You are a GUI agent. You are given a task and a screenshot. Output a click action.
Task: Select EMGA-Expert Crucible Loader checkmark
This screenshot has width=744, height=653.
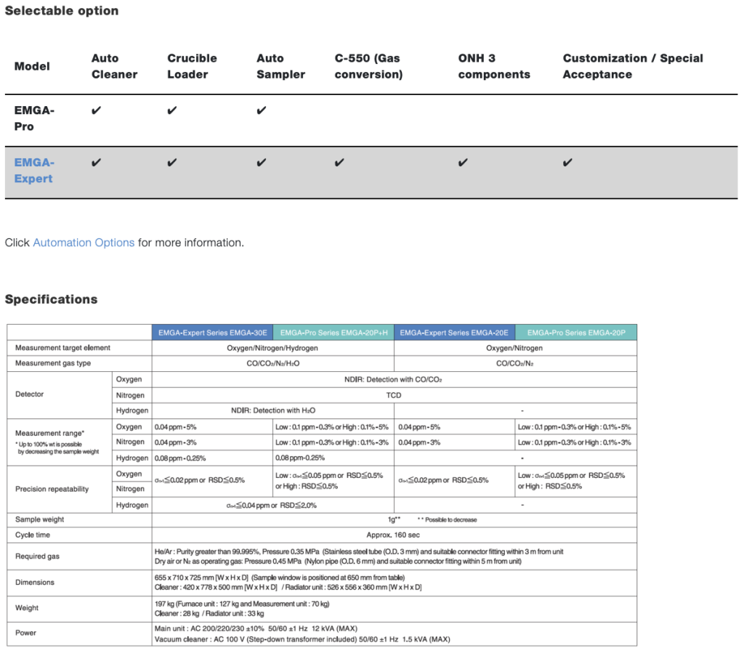(171, 163)
